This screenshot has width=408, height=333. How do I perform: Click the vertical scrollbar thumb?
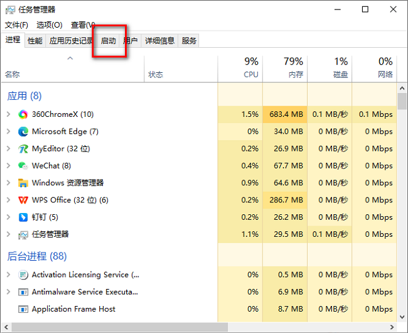(402, 101)
